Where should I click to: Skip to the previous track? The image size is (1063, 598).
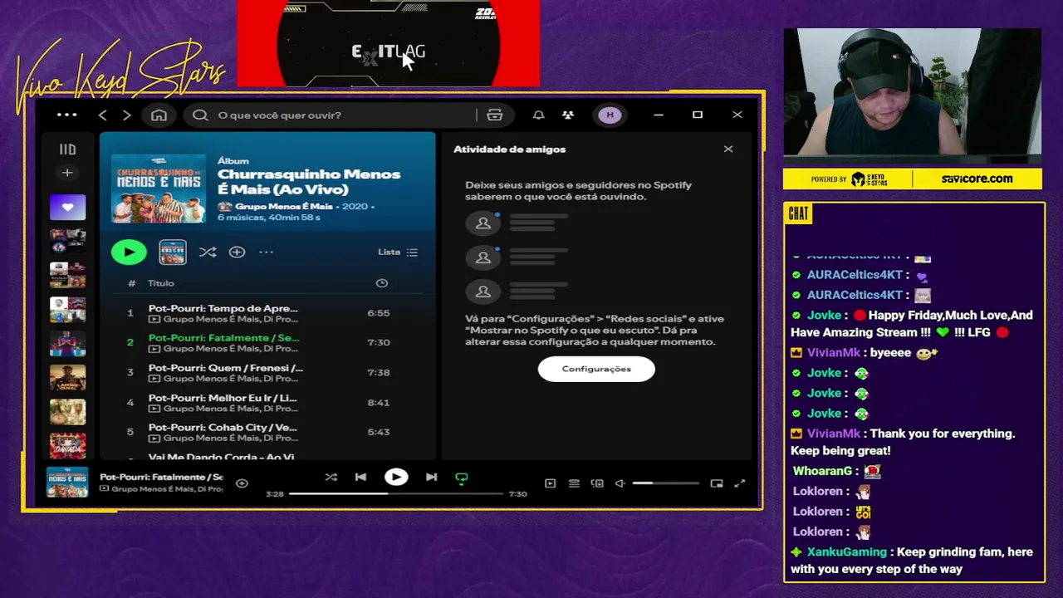[360, 477]
